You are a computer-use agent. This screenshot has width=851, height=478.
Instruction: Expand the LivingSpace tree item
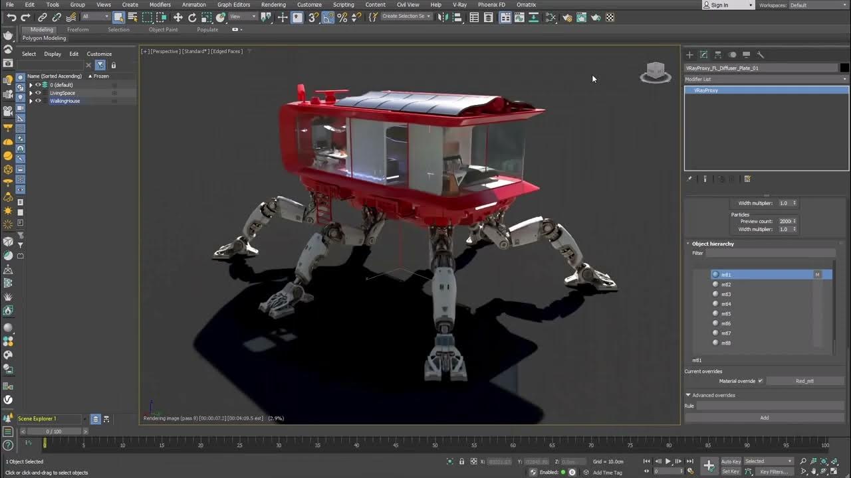31,93
